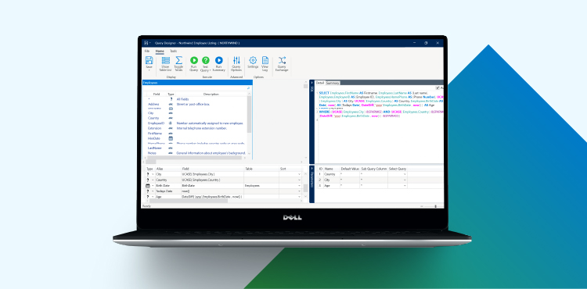
Task: Switch to the Tools ribbon tab
Action: point(173,51)
